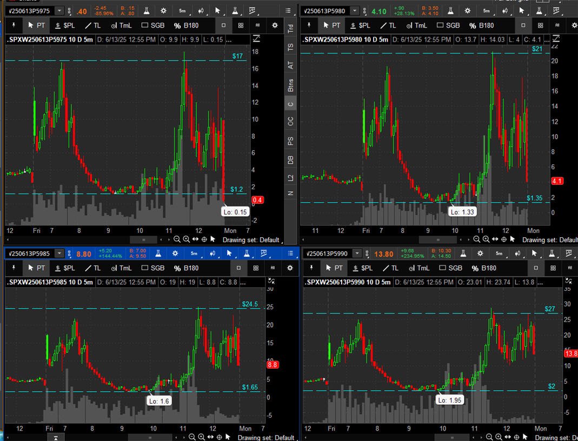Click the time scrollbar below P5980 chart

click(x=439, y=240)
